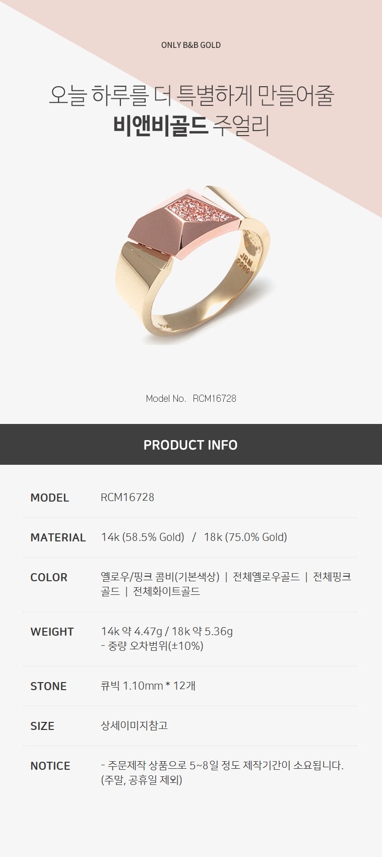Click the NOTICE row label

coord(50,766)
